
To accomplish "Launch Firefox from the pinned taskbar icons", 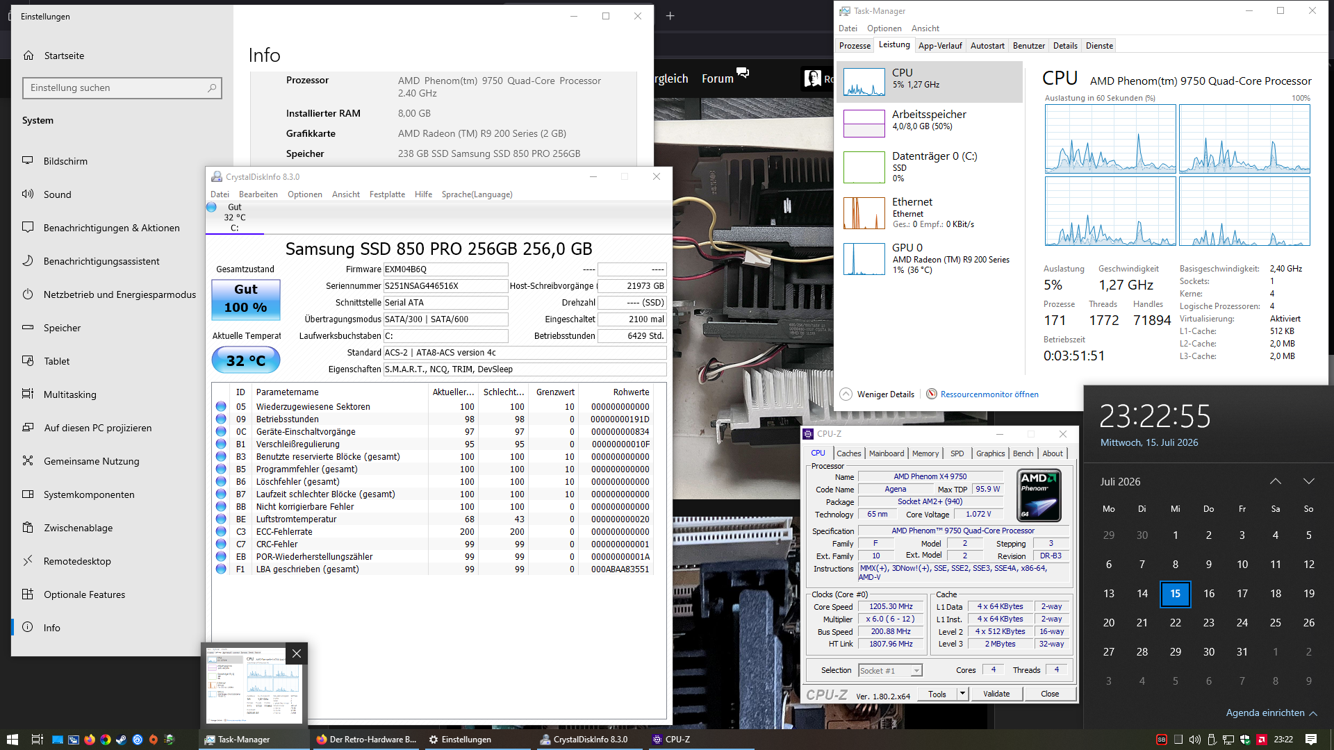I will (90, 740).
